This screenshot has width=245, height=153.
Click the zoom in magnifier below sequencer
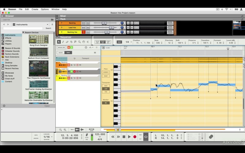[65, 129]
